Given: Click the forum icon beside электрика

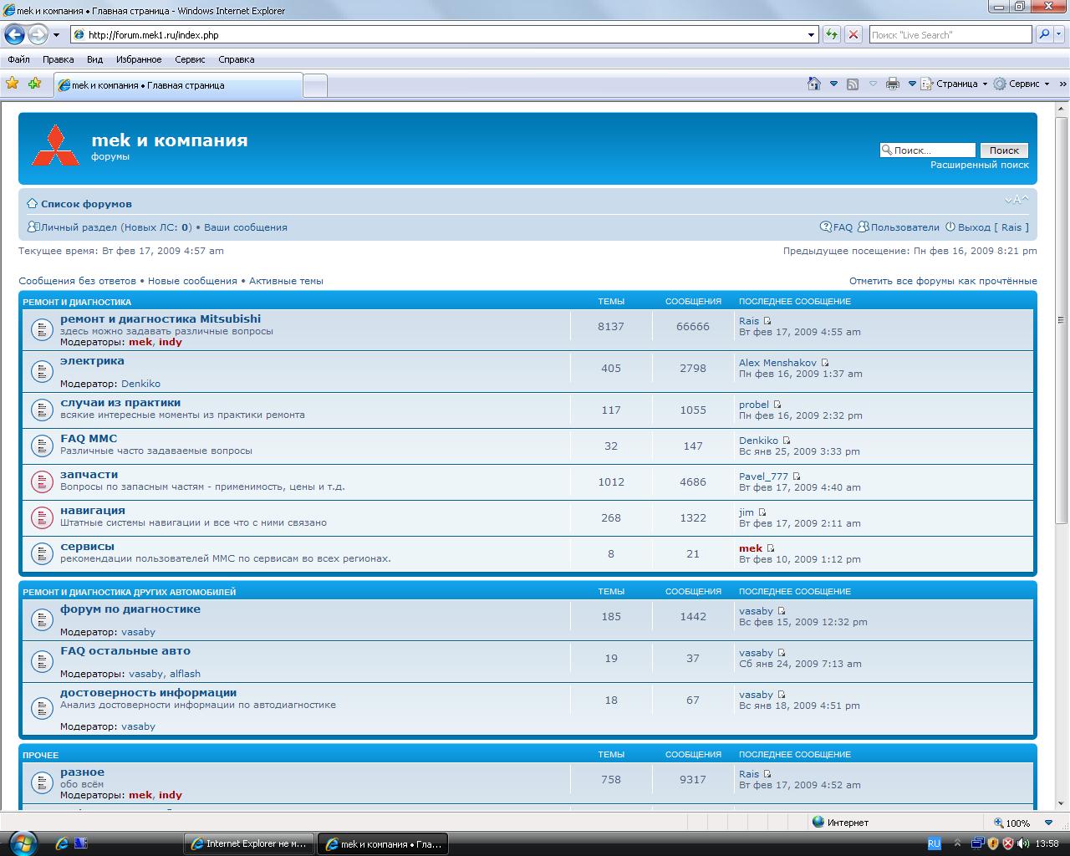Looking at the screenshot, I should [x=42, y=371].
